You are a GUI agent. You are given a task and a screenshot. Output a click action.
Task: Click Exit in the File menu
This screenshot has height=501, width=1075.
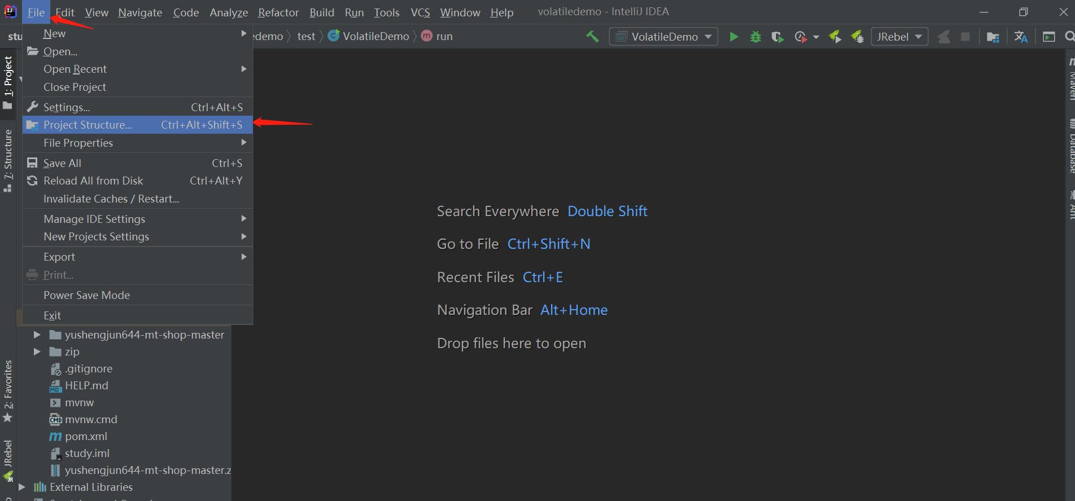[137, 315]
